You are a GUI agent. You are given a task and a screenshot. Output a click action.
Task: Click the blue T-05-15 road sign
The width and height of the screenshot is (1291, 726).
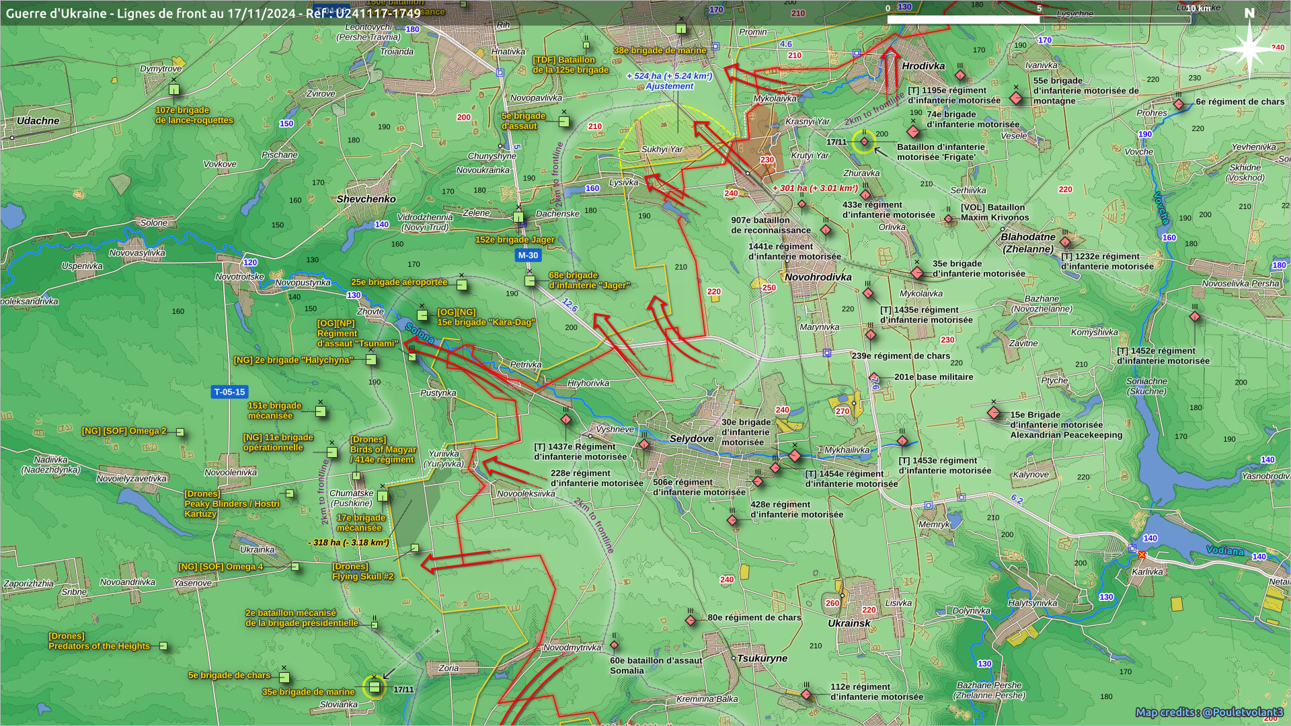pyautogui.click(x=229, y=392)
